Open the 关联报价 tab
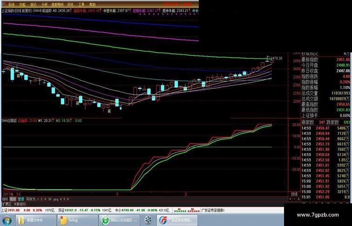 20,204
